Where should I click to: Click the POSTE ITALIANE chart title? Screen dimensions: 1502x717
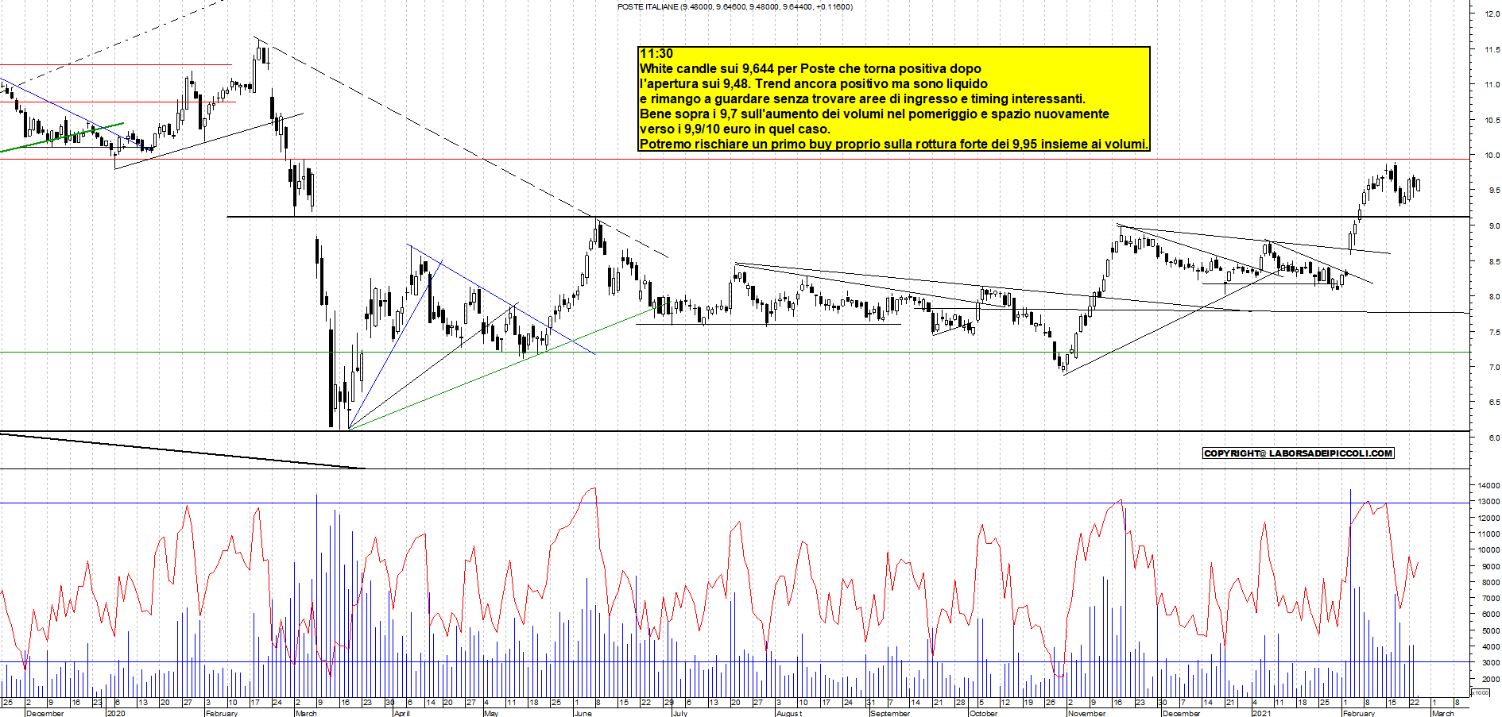pos(735,6)
